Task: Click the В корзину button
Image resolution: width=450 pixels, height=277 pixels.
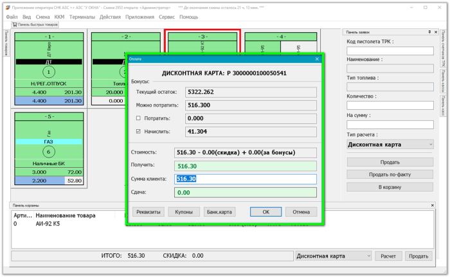Action: pyautogui.click(x=390, y=187)
